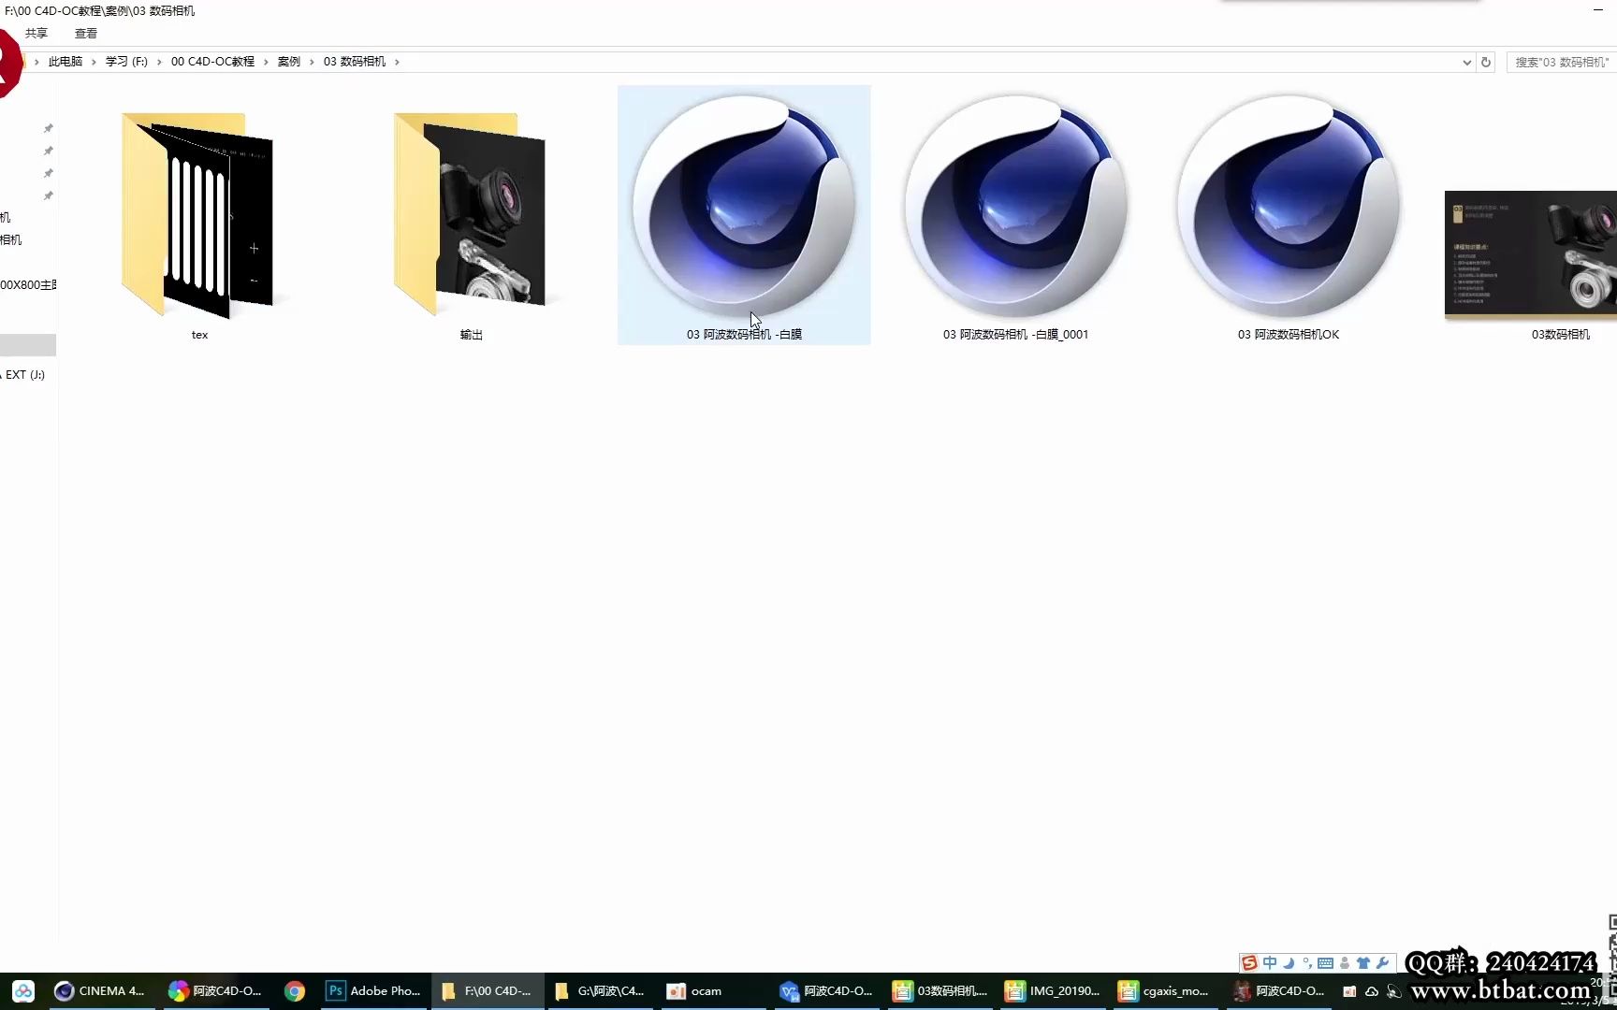Open the CINEMA 4D taskbar button
Viewport: 1617px width, 1010px height.
pos(99,991)
